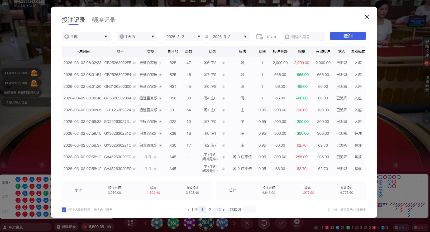Switch to 额度记录 tab

pos(103,20)
